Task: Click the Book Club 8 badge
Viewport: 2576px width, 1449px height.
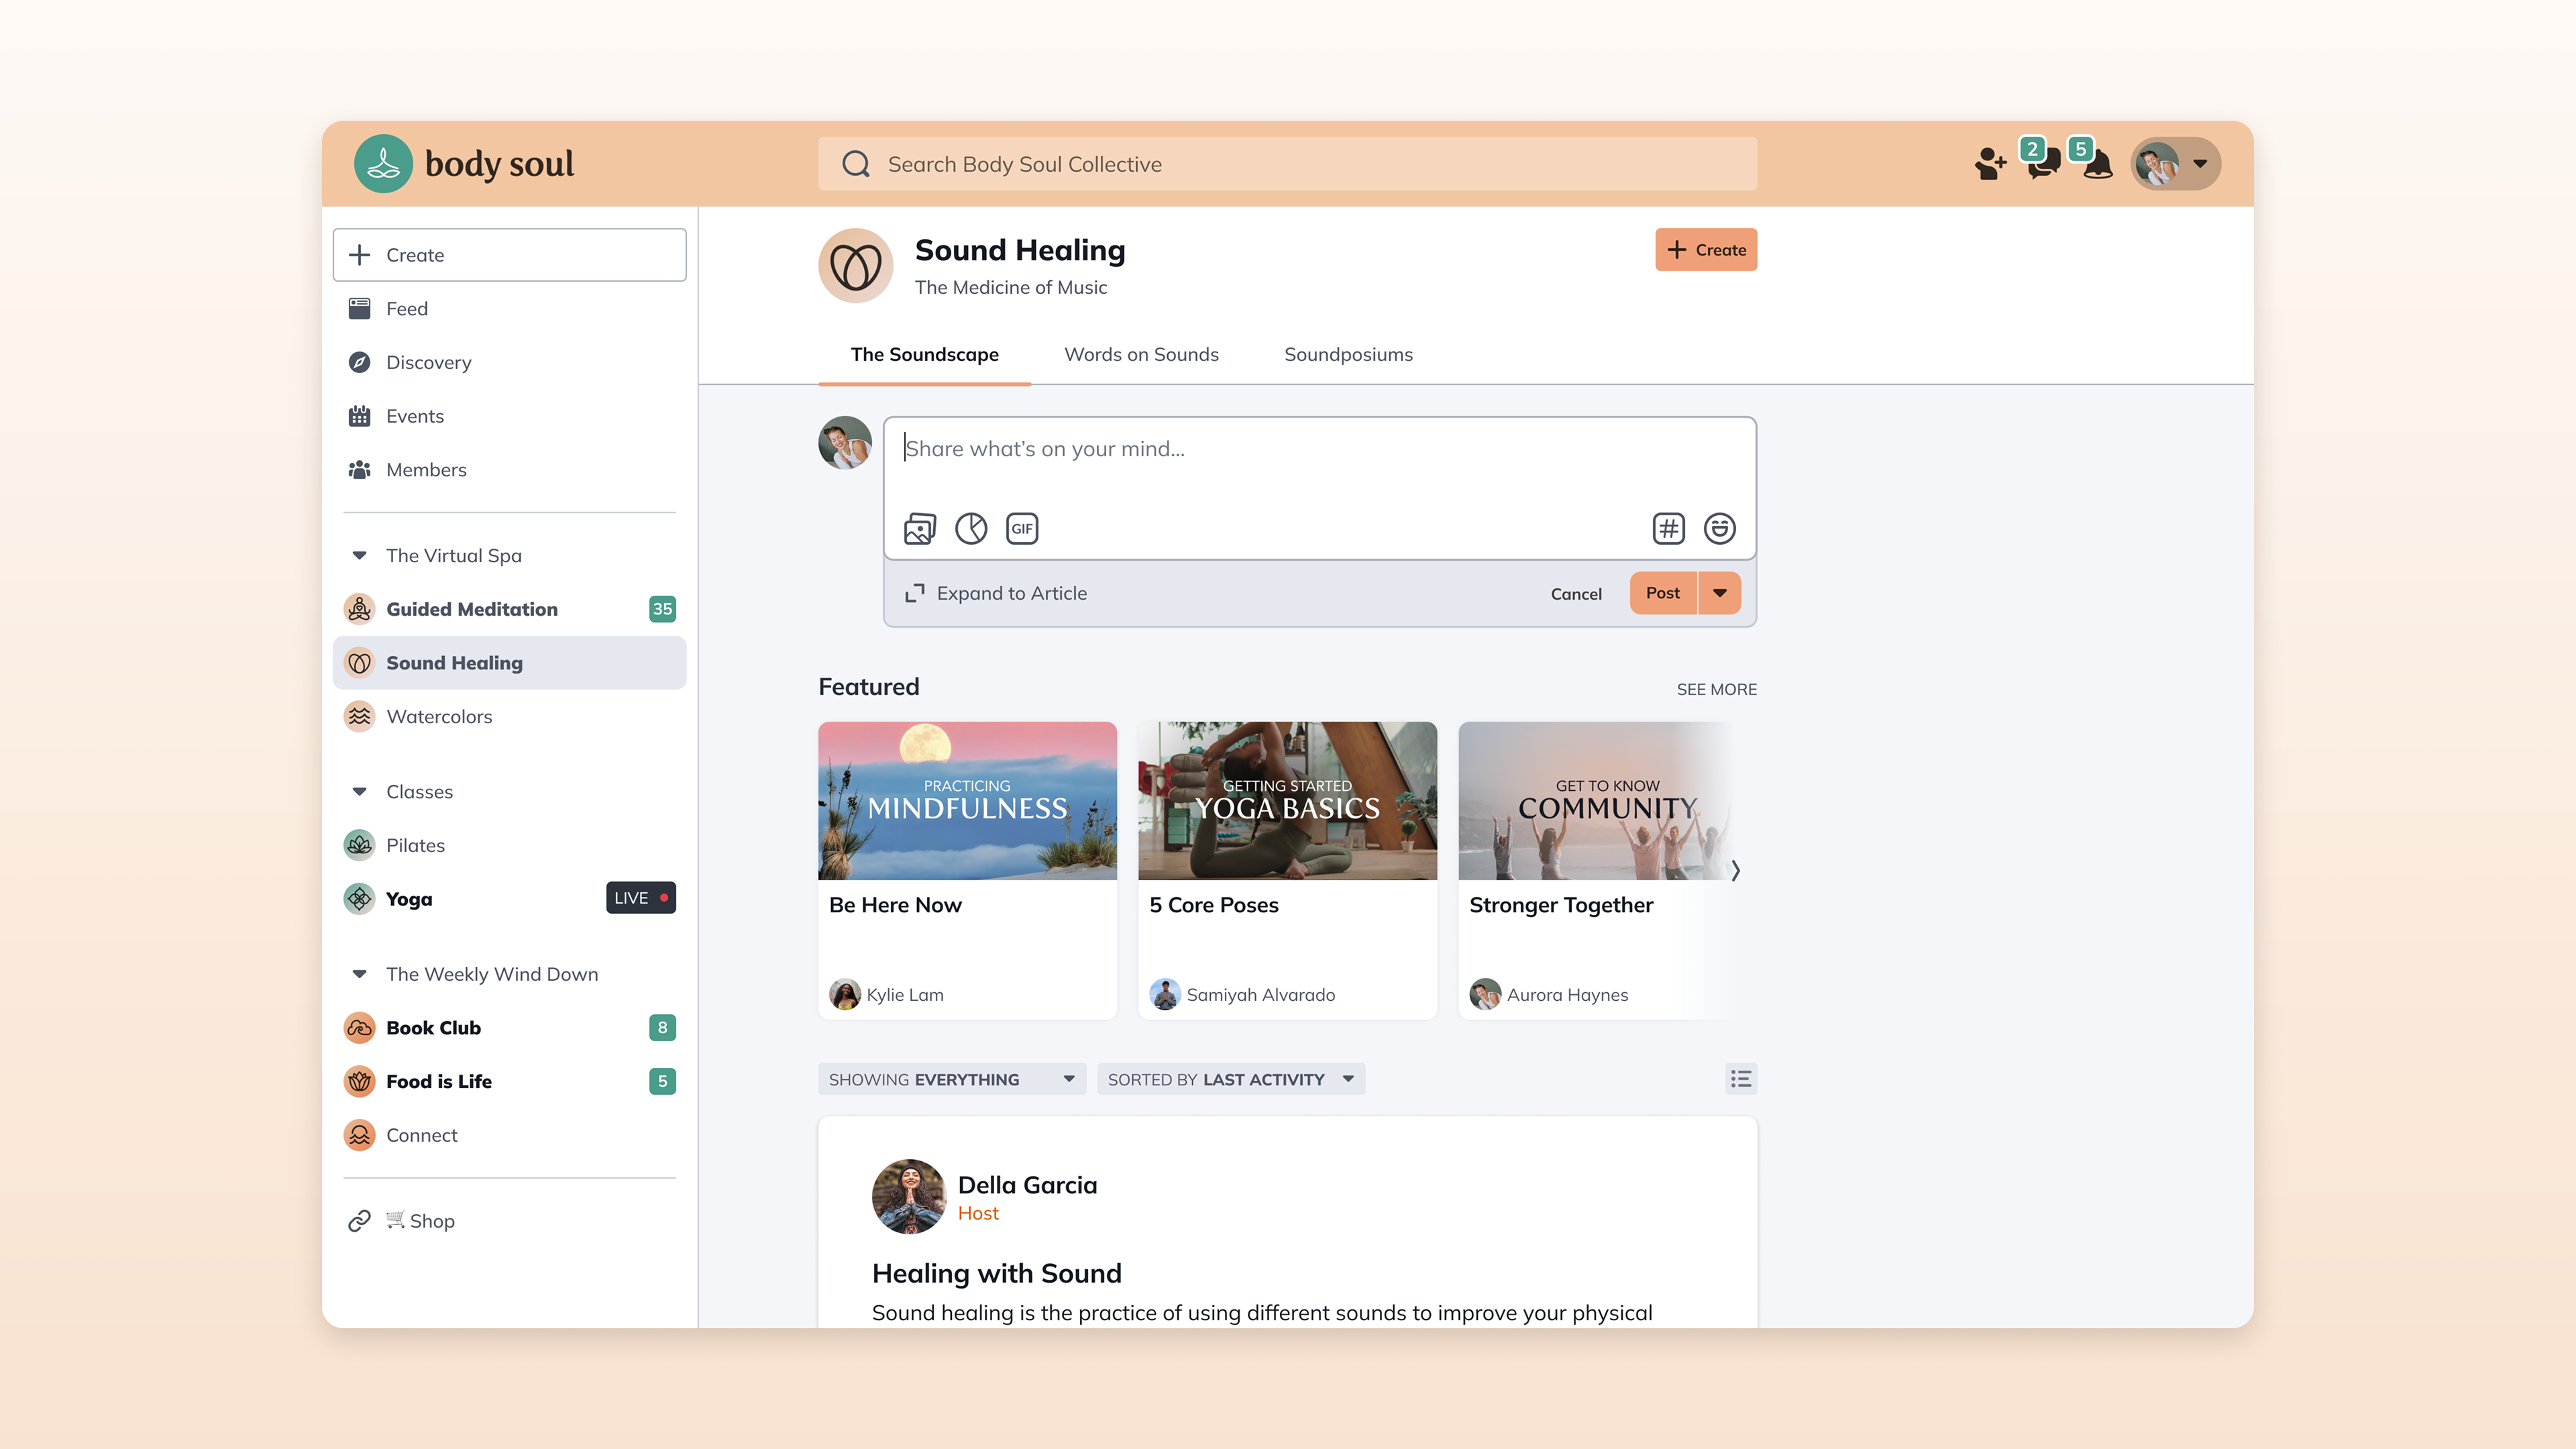Action: tap(662, 1027)
